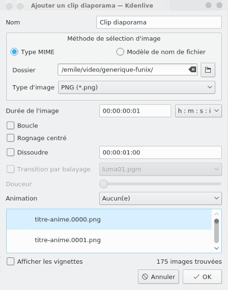Expand the h:m:s:i time format dropdown
Image resolution: width=228 pixels, height=290 pixels.
[x=198, y=111]
